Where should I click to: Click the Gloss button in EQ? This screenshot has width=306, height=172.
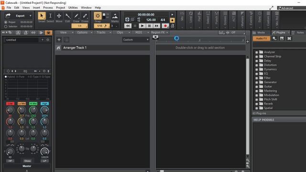tap(27, 161)
